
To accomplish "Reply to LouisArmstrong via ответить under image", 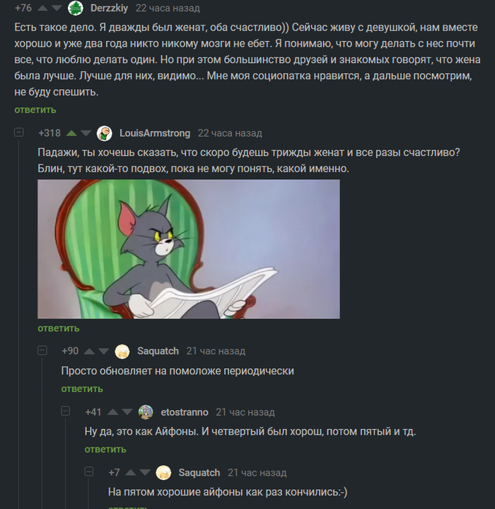I will (x=59, y=328).
